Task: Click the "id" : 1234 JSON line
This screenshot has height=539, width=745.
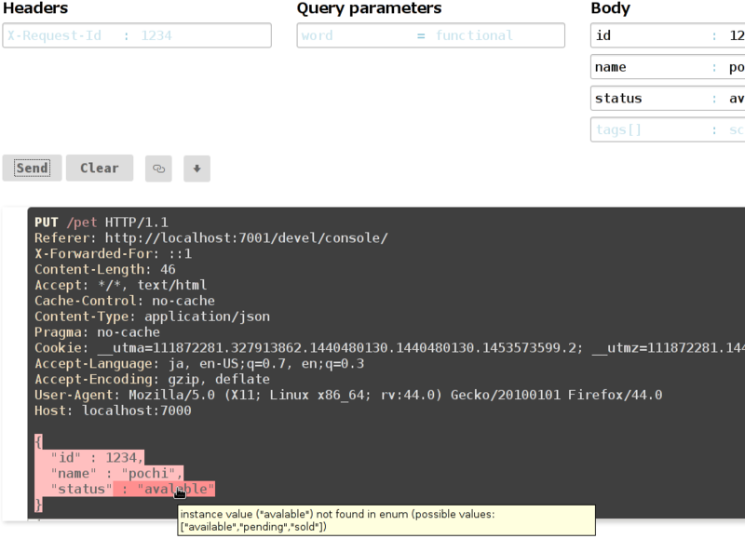Action: point(97,457)
